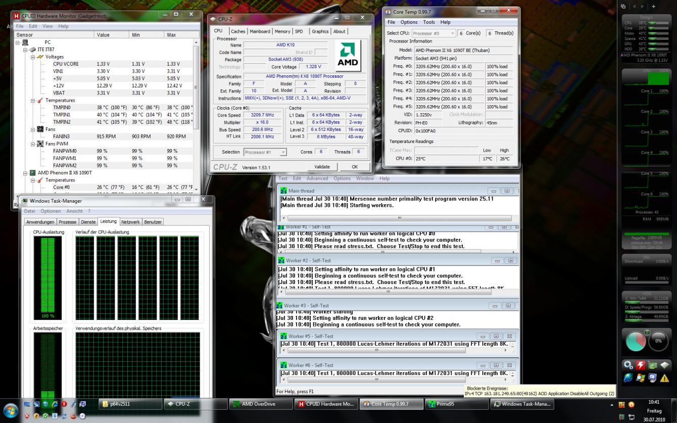Image resolution: width=677 pixels, height=423 pixels.
Task: Open the SPD tab in CPU-Z
Action: pyautogui.click(x=299, y=31)
